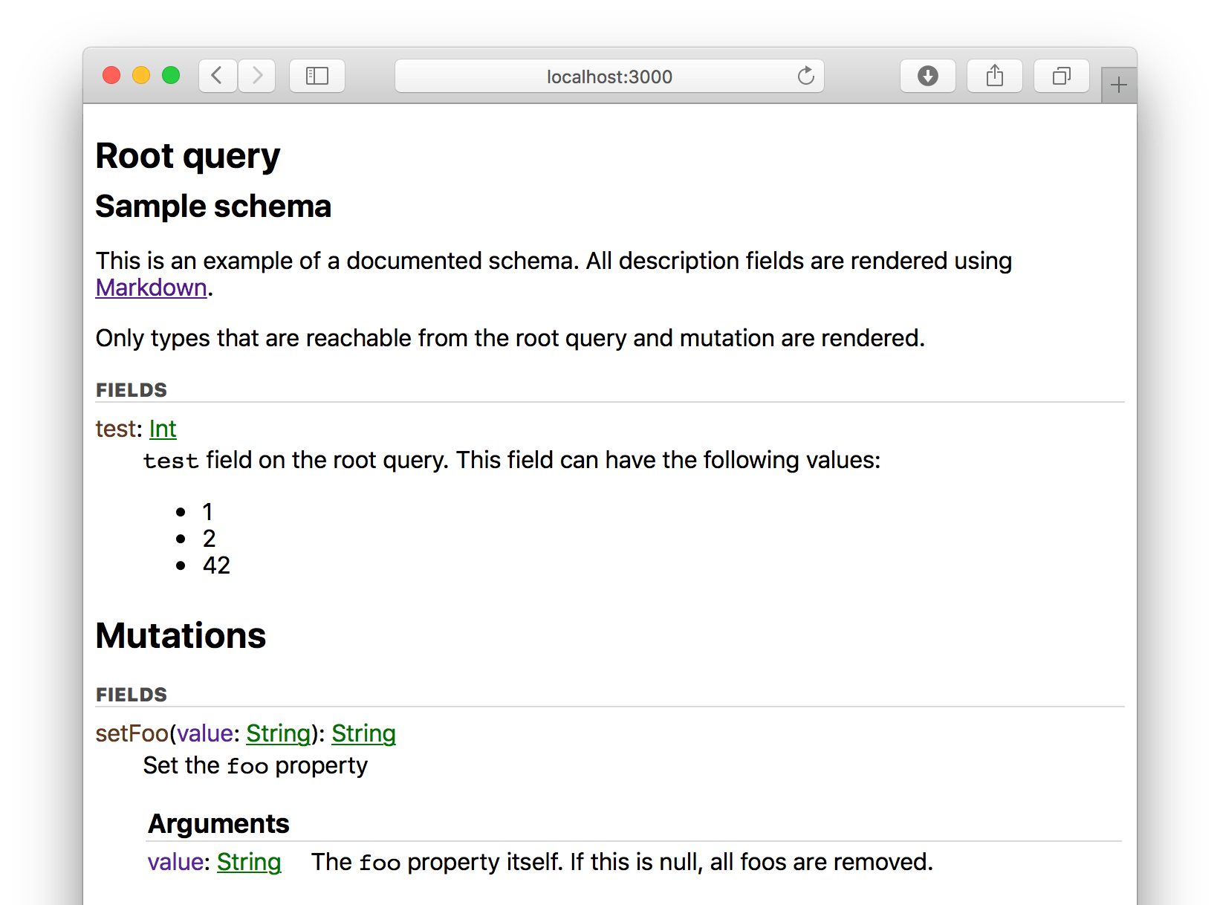1220x905 pixels.
Task: Open the downloads popover
Action: (927, 76)
